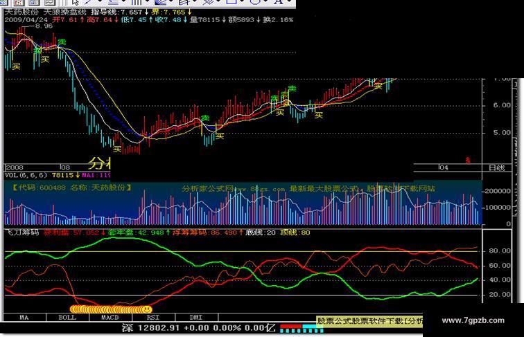This screenshot has width=524, height=337.
Task: Click the VOL(6,6,6) indicator label
Action: click(26, 175)
